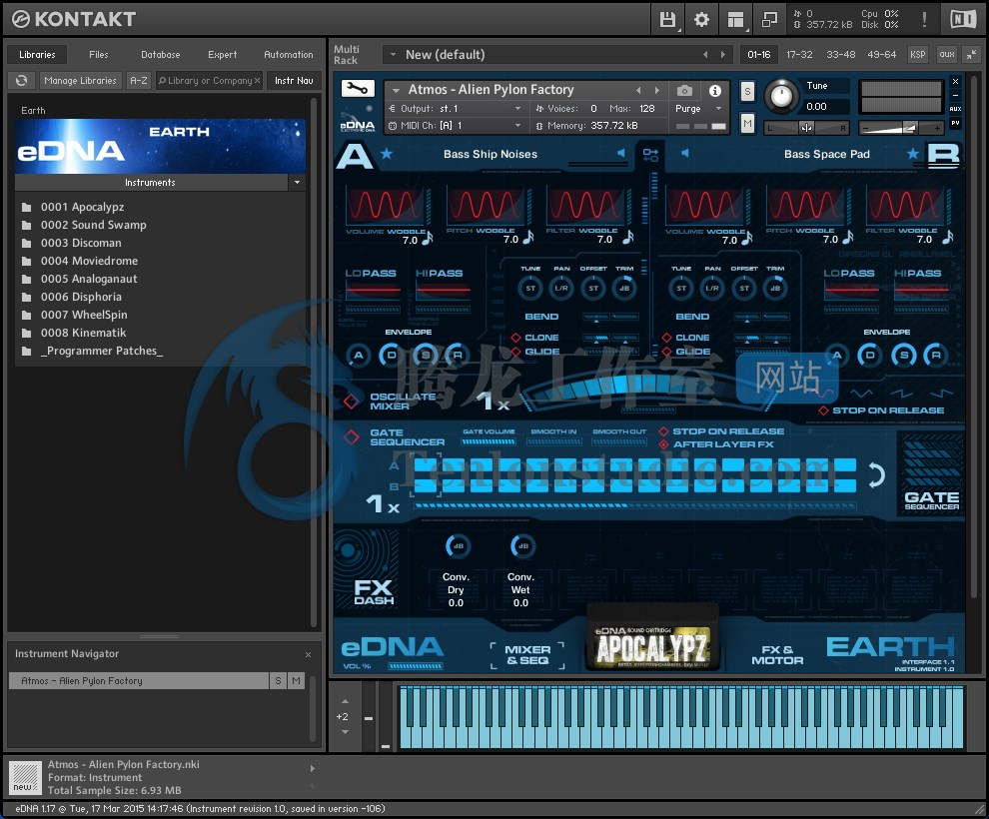This screenshot has width=989, height=819.
Task: Switch to the Automation tab
Action: tap(289, 54)
